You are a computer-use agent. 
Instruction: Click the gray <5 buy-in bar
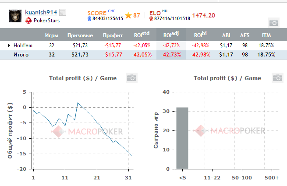point(182,138)
